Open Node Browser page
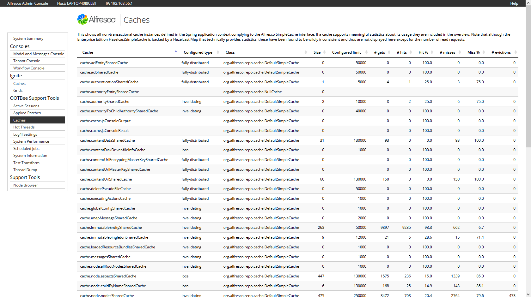 [26, 185]
